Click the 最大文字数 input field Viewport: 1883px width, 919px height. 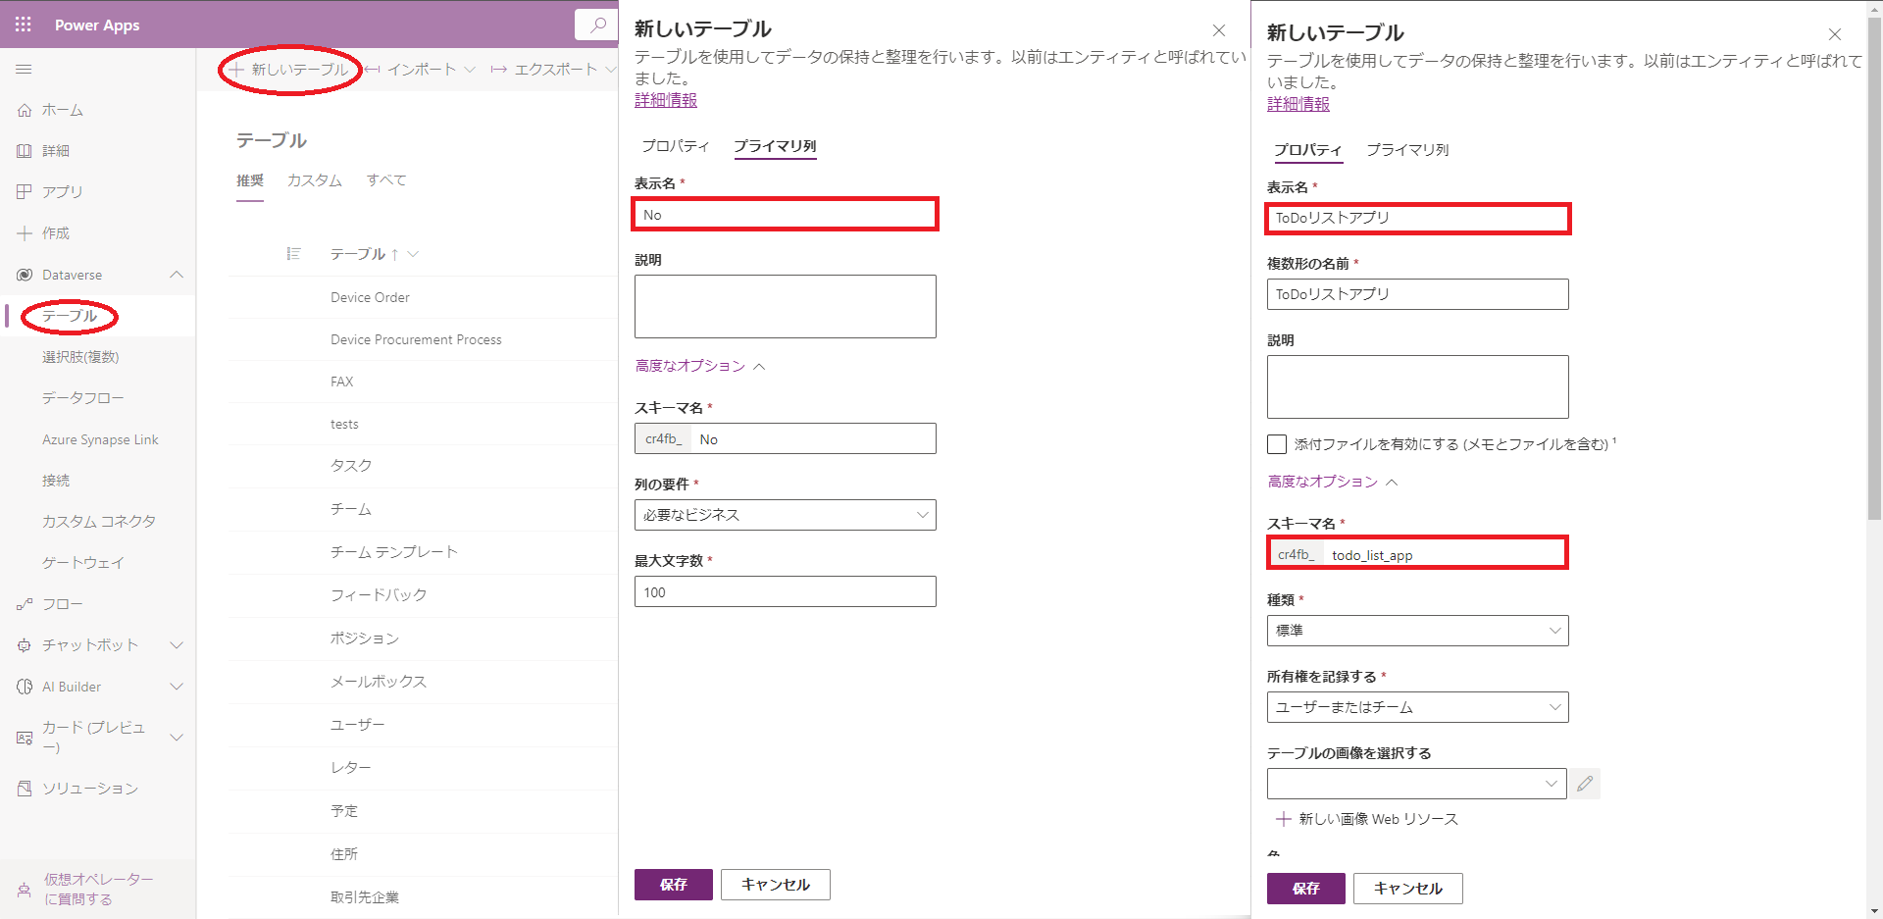(785, 592)
